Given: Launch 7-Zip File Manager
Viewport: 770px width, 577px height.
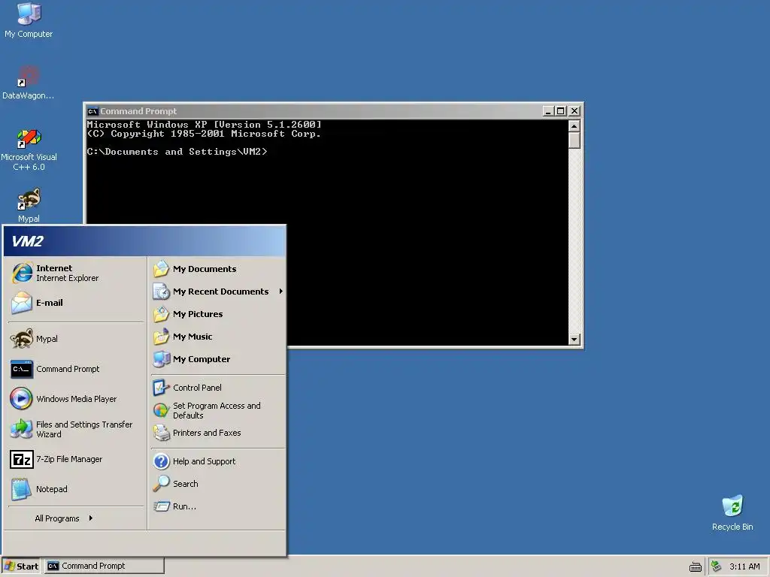Looking at the screenshot, I should (x=76, y=459).
